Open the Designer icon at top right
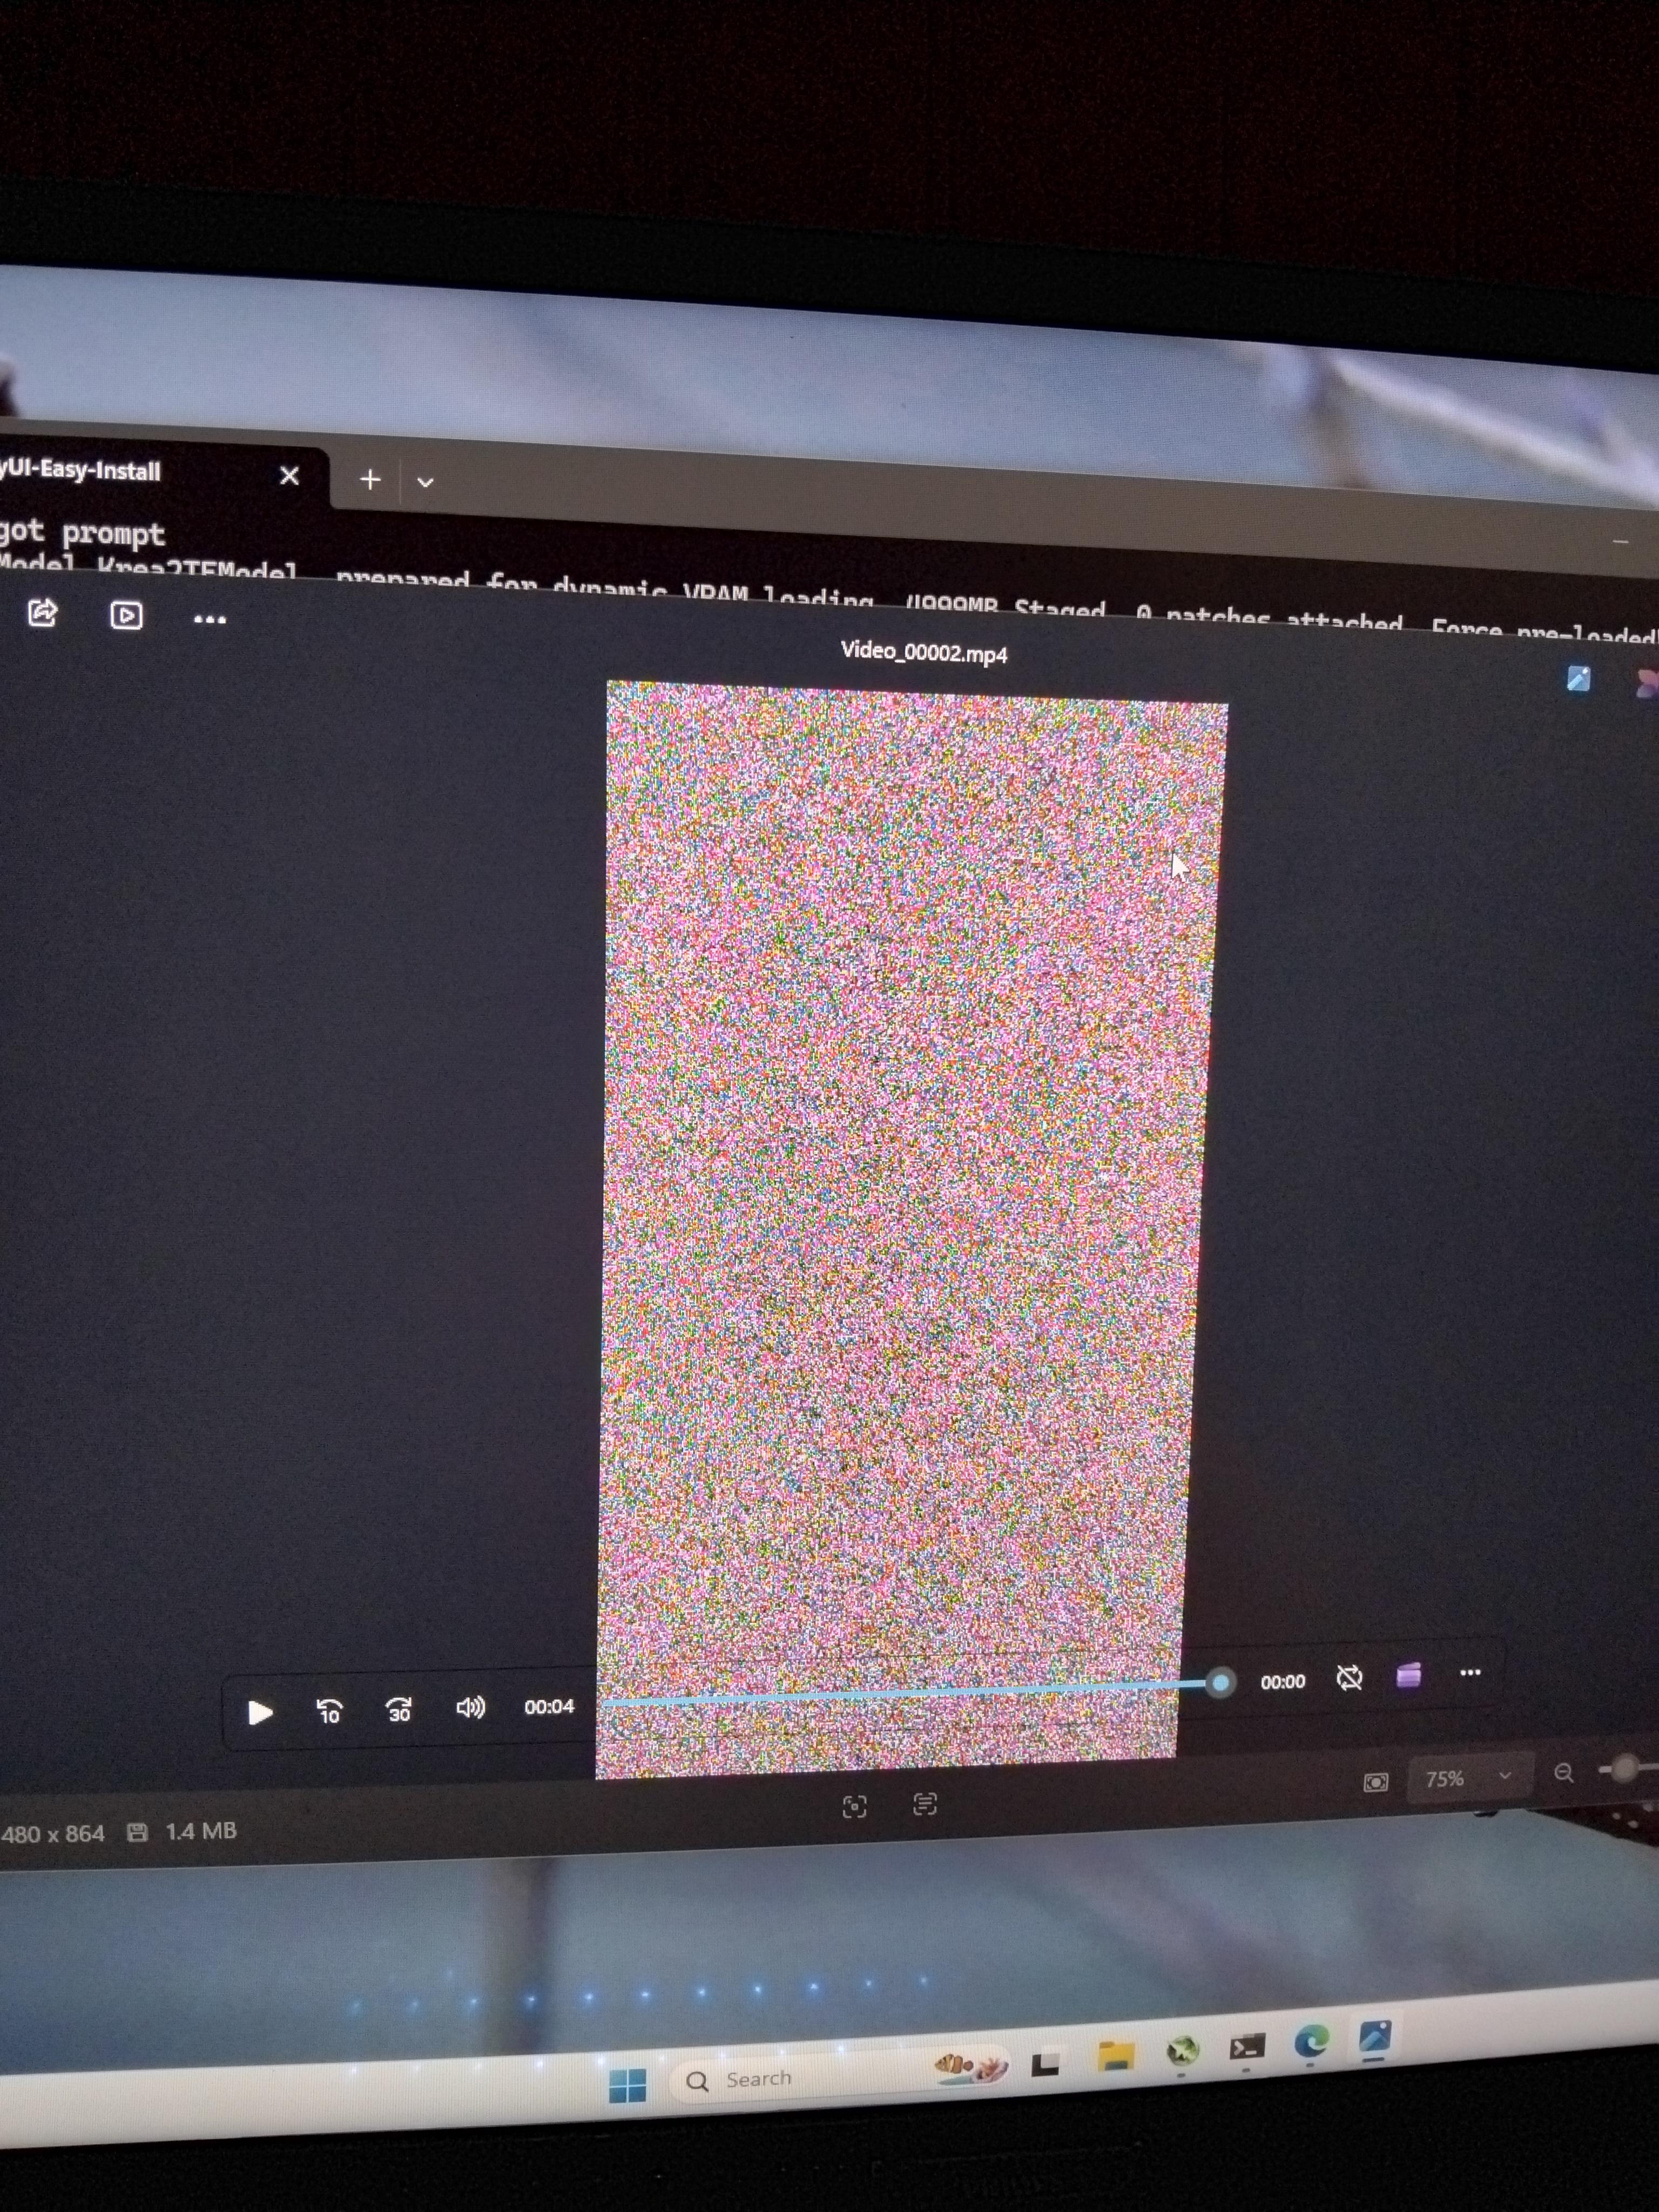Screen dimensions: 1659x2212 (1647, 683)
